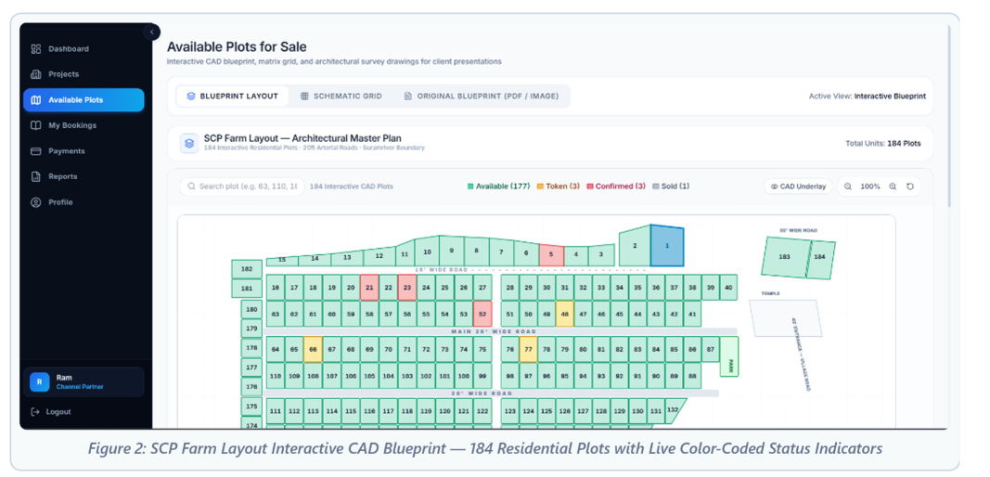Screen dimensions: 990x477
Task: Select plot 184 on the blueprint
Action: (820, 257)
